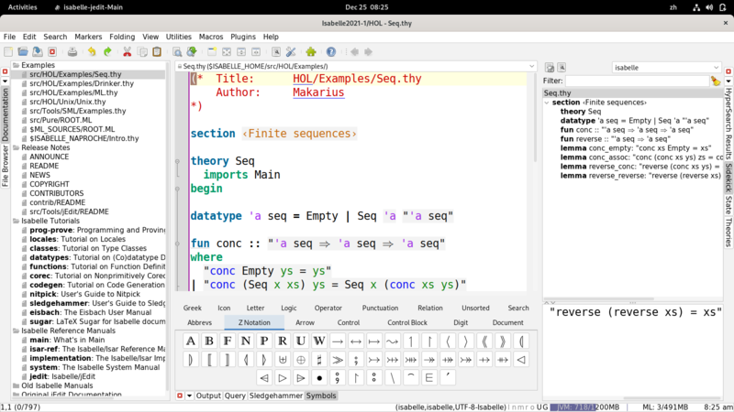Click the Cut scissors icon

[127, 52]
